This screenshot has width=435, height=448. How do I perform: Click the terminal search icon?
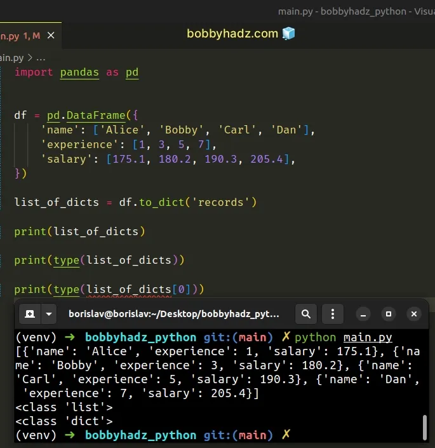pyautogui.click(x=306, y=314)
